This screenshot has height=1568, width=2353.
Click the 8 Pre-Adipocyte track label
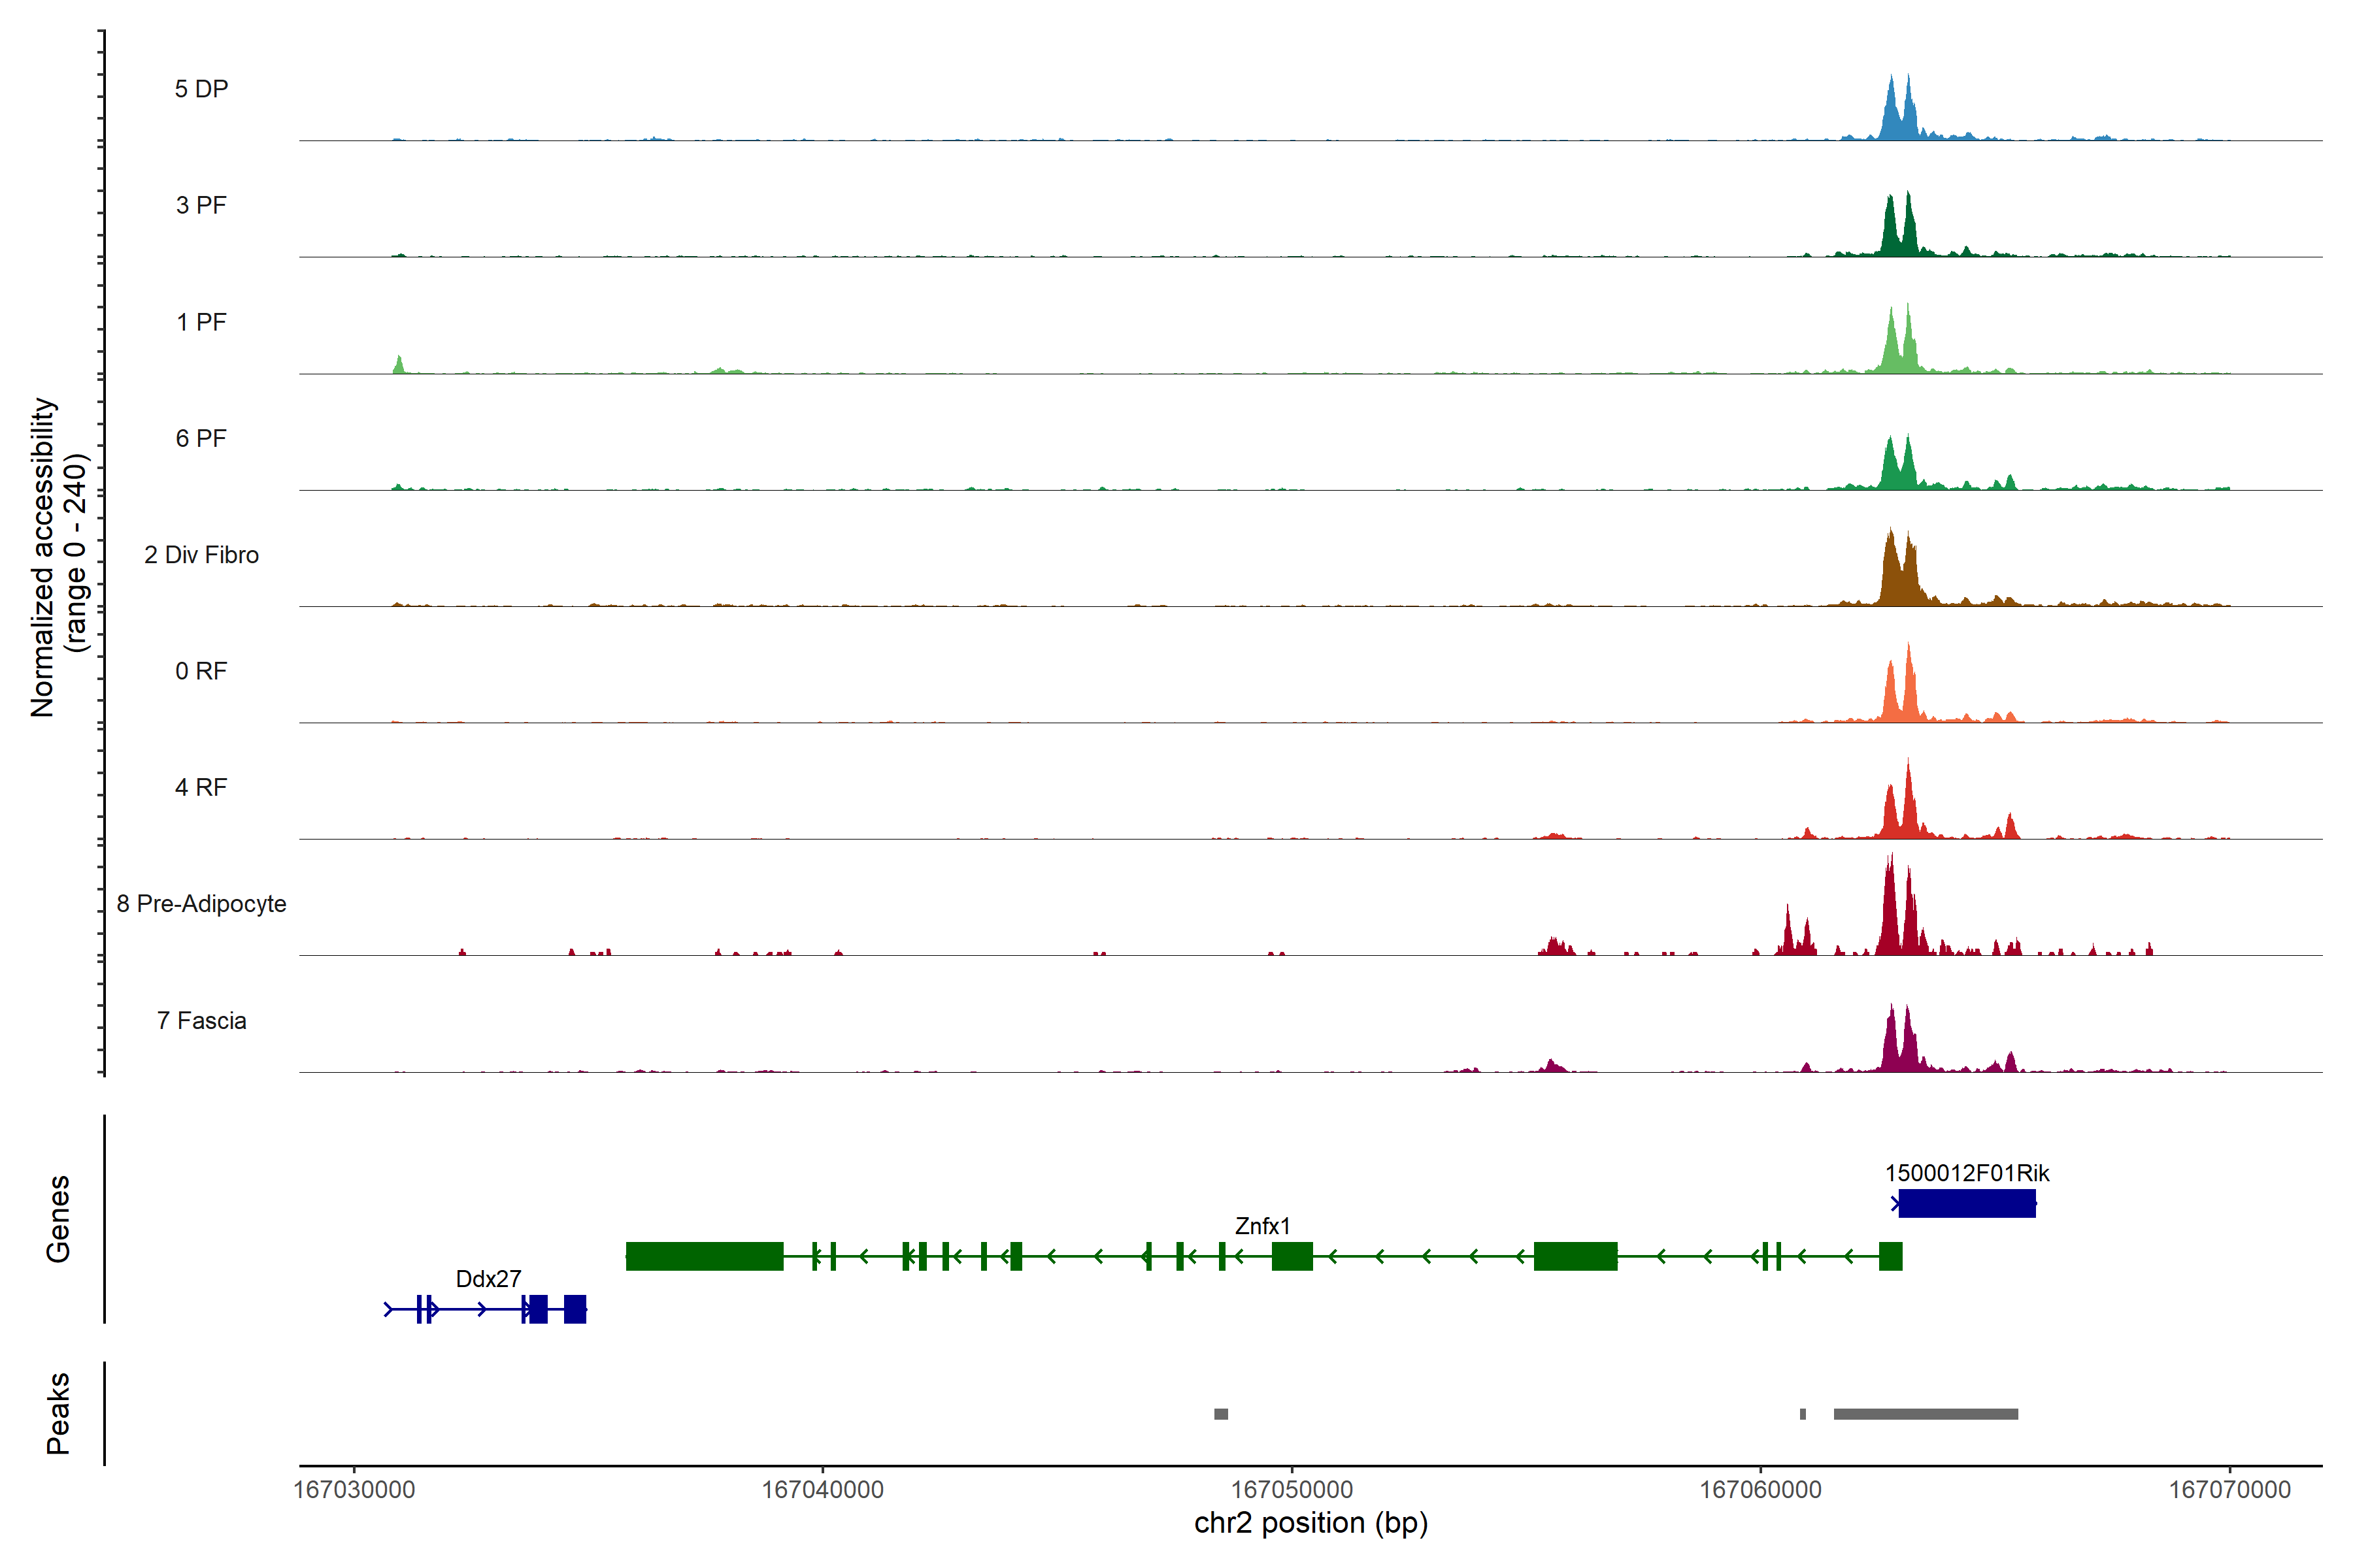(201, 904)
